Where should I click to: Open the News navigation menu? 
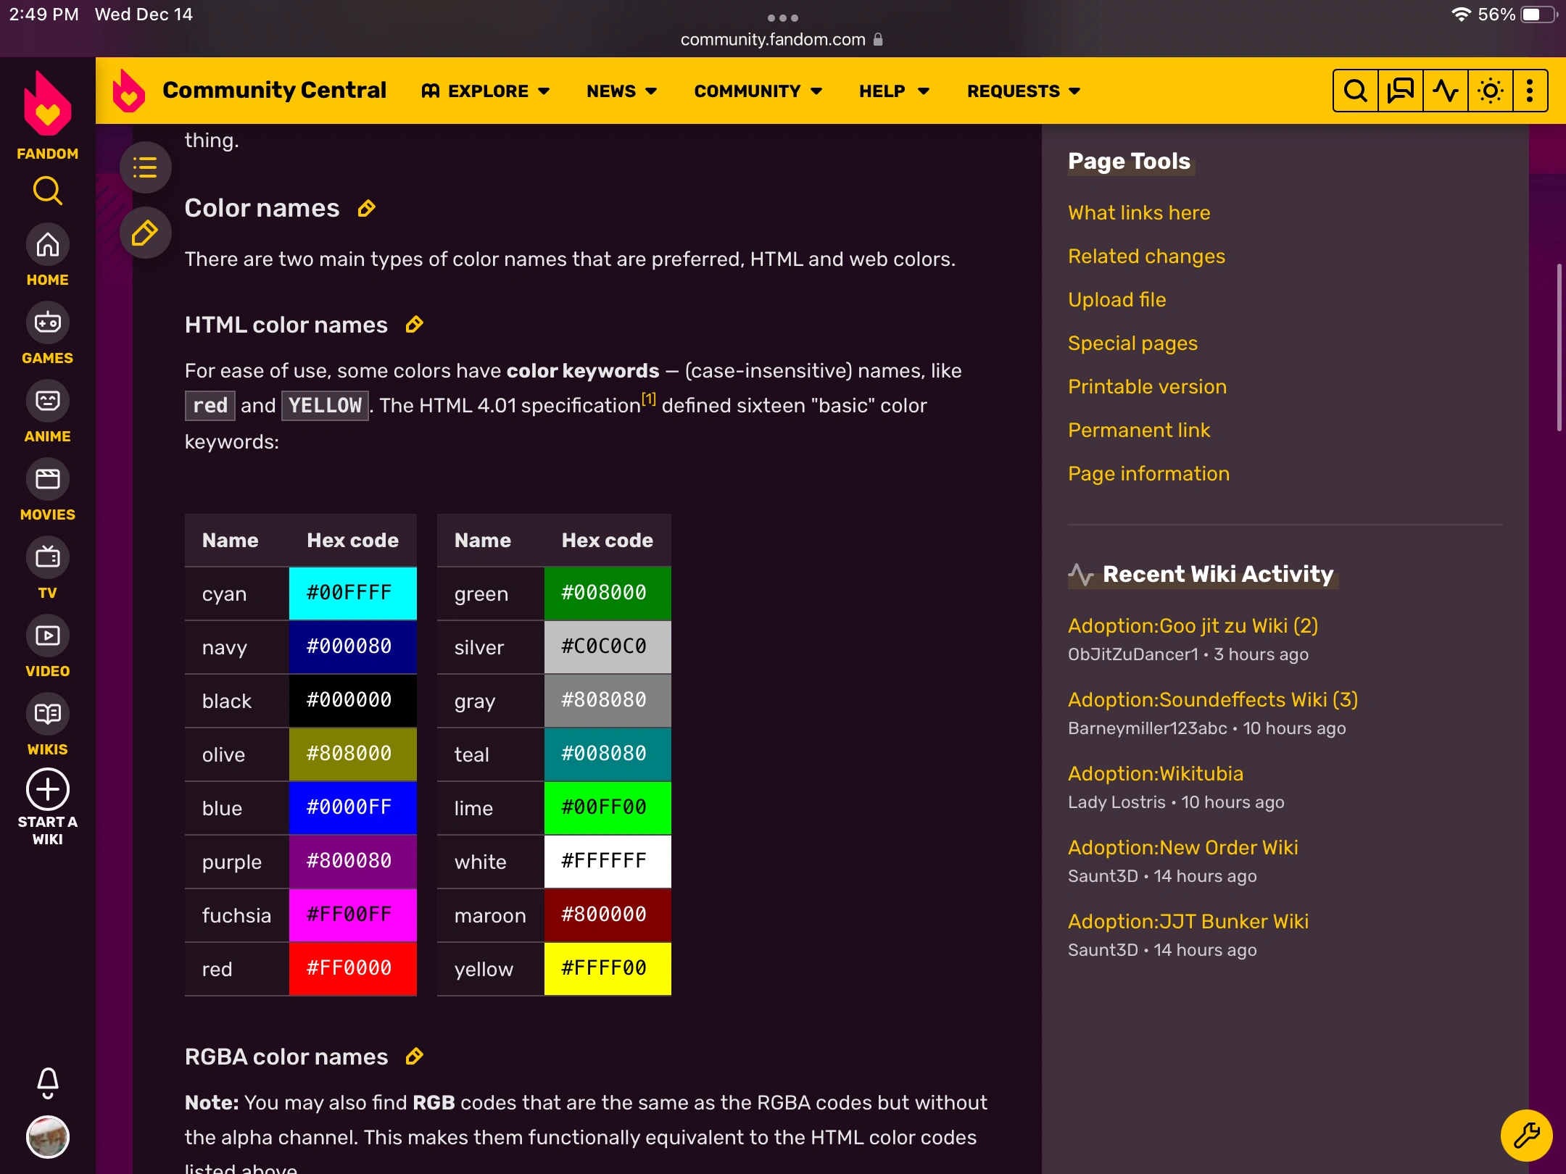[x=621, y=91]
